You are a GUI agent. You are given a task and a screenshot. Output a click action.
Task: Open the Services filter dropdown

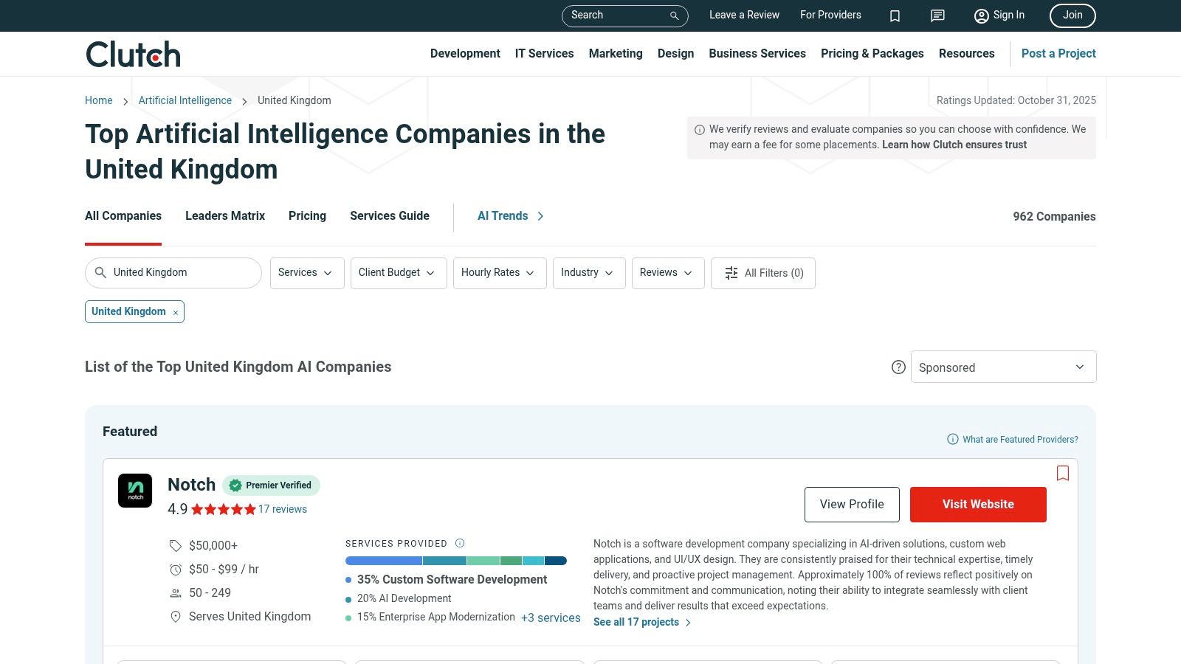coord(306,273)
